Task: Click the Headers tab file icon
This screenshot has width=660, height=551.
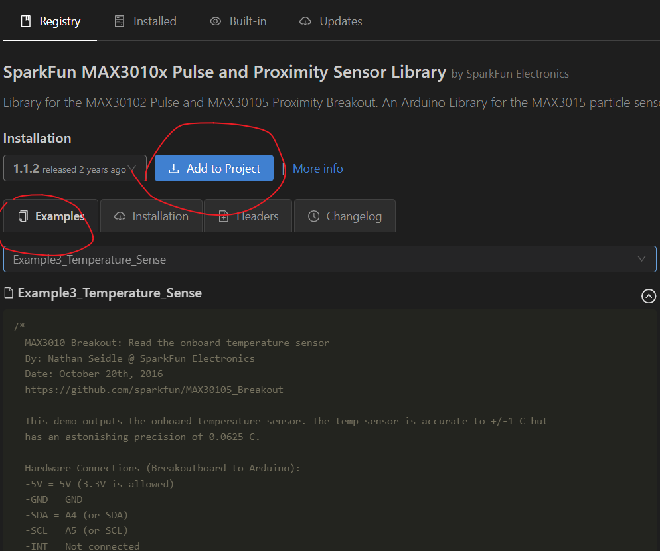Action: click(224, 216)
